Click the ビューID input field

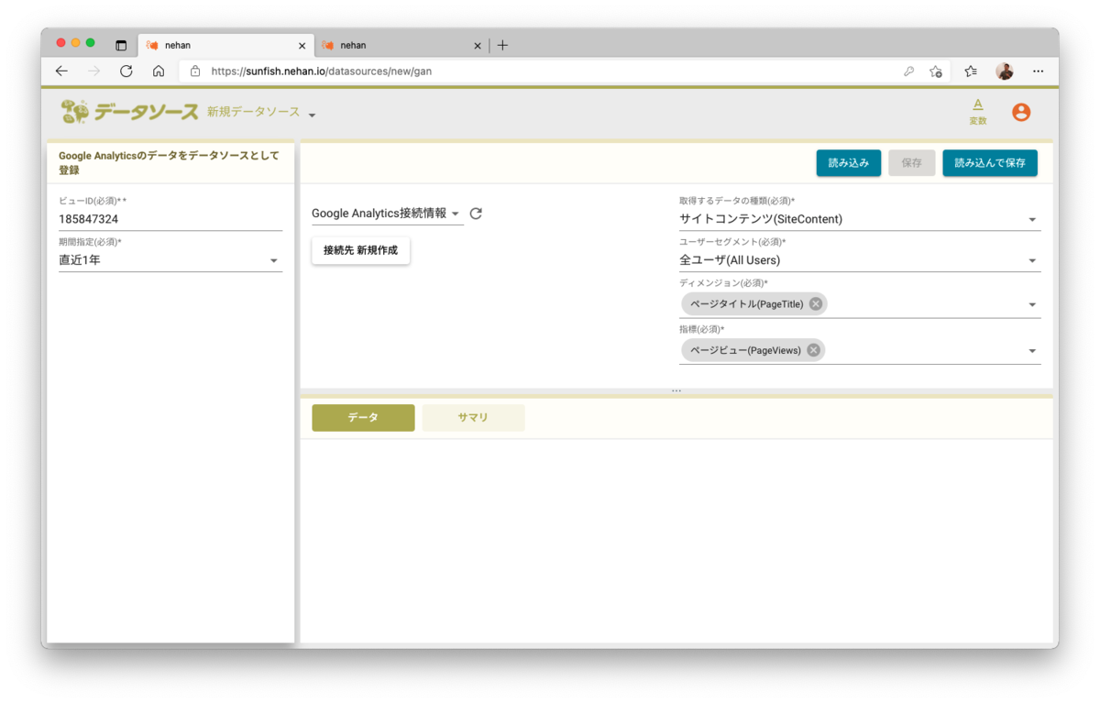pos(170,218)
